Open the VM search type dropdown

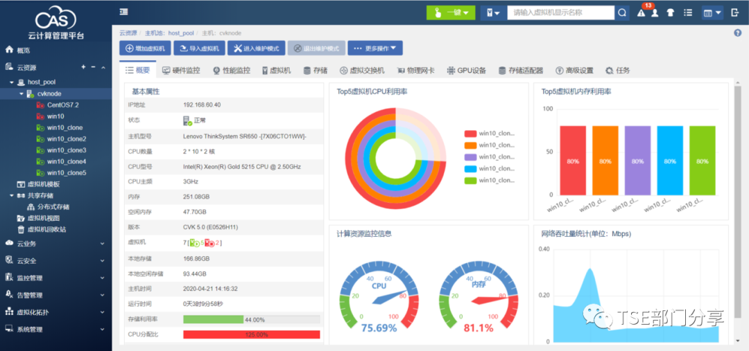(494, 13)
